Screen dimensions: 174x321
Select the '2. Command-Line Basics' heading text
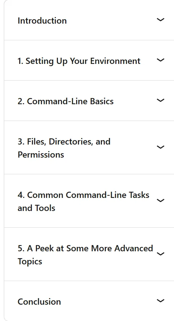65,101
